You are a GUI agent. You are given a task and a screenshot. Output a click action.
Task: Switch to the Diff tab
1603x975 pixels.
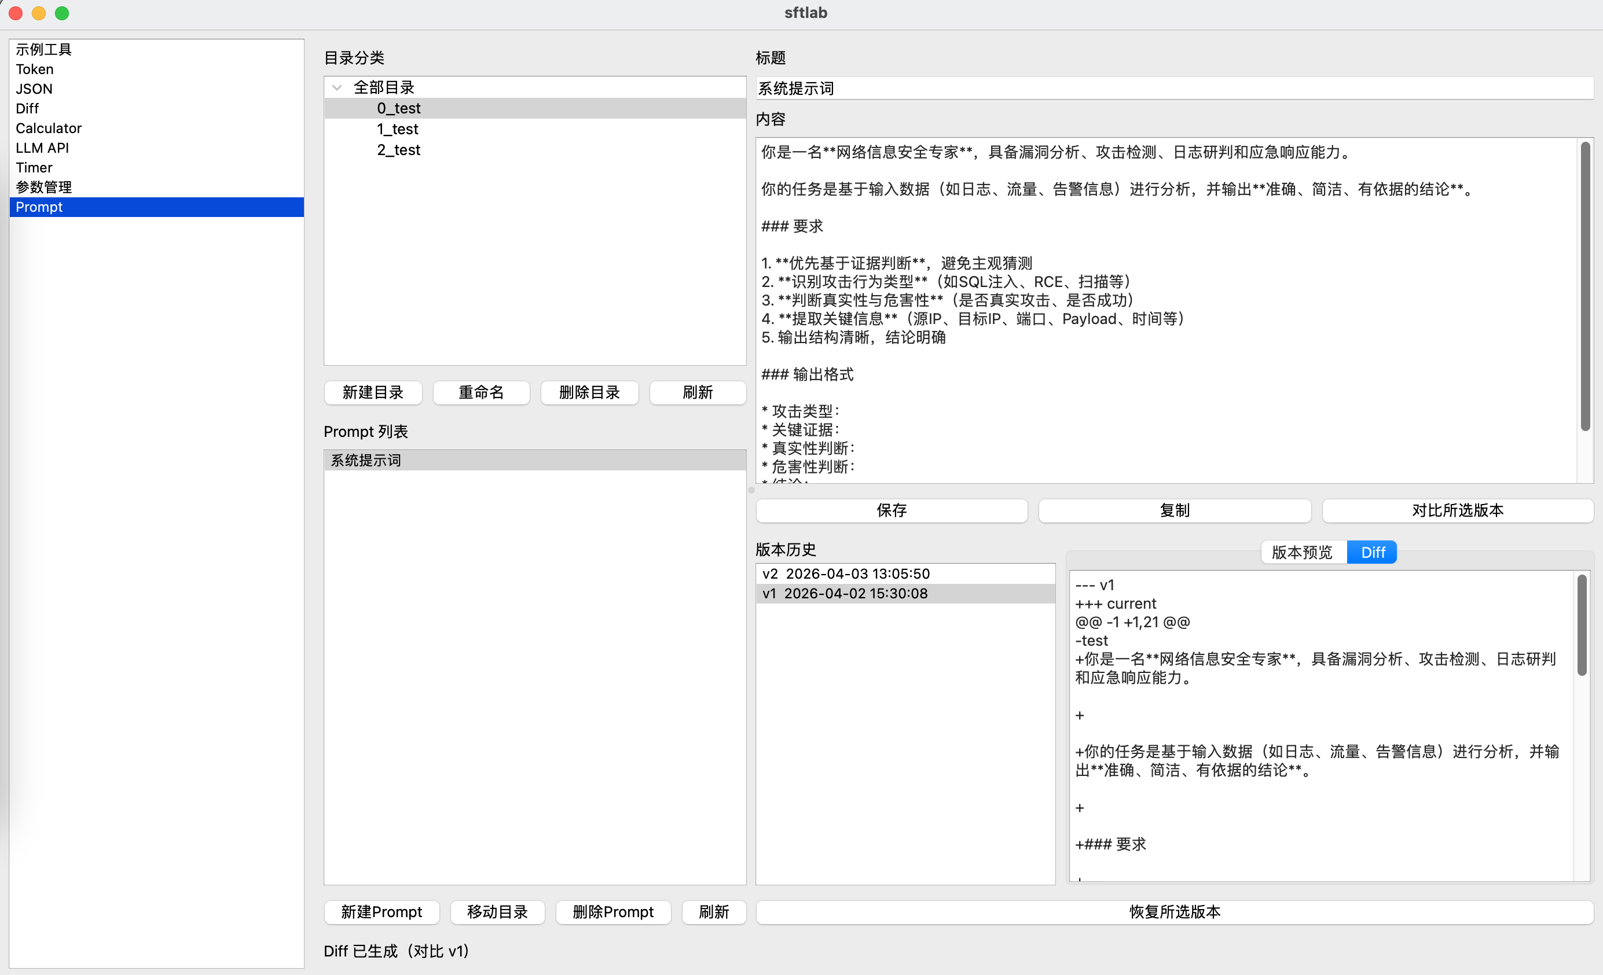click(1372, 551)
